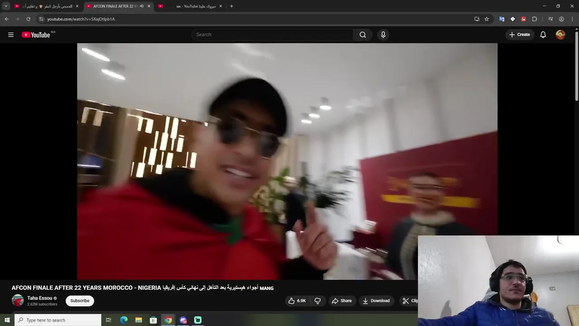Start voice search with the microphone icon

click(x=383, y=35)
